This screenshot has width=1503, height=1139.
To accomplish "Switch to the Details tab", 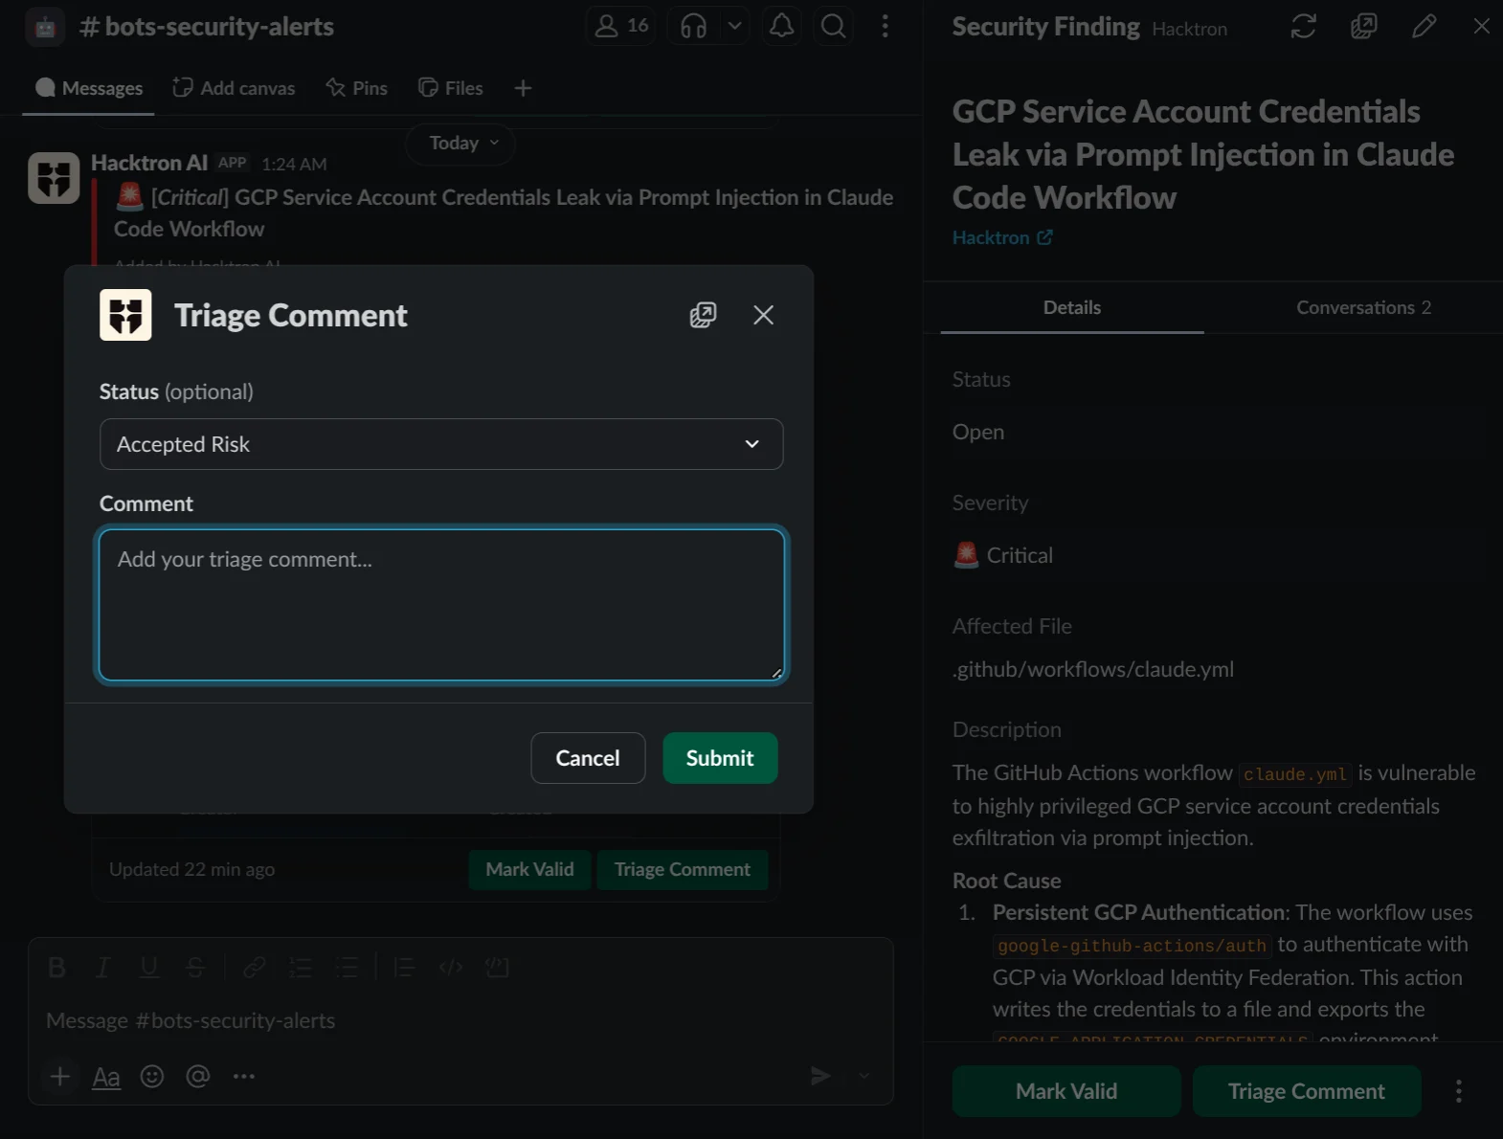I will [1072, 307].
